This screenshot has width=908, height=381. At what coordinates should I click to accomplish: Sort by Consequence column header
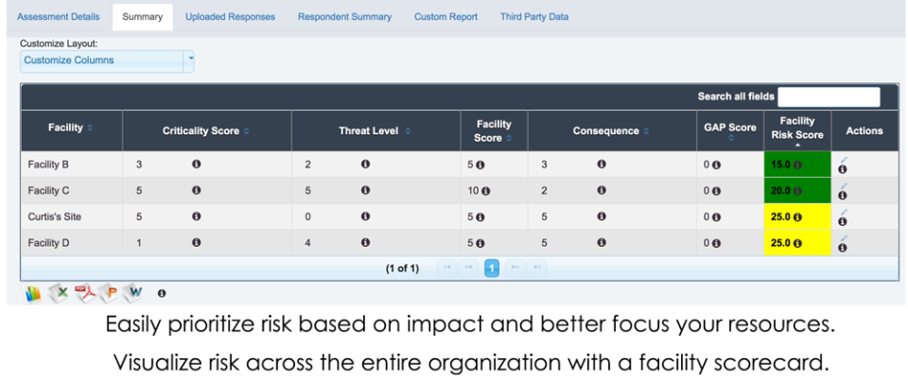click(610, 130)
